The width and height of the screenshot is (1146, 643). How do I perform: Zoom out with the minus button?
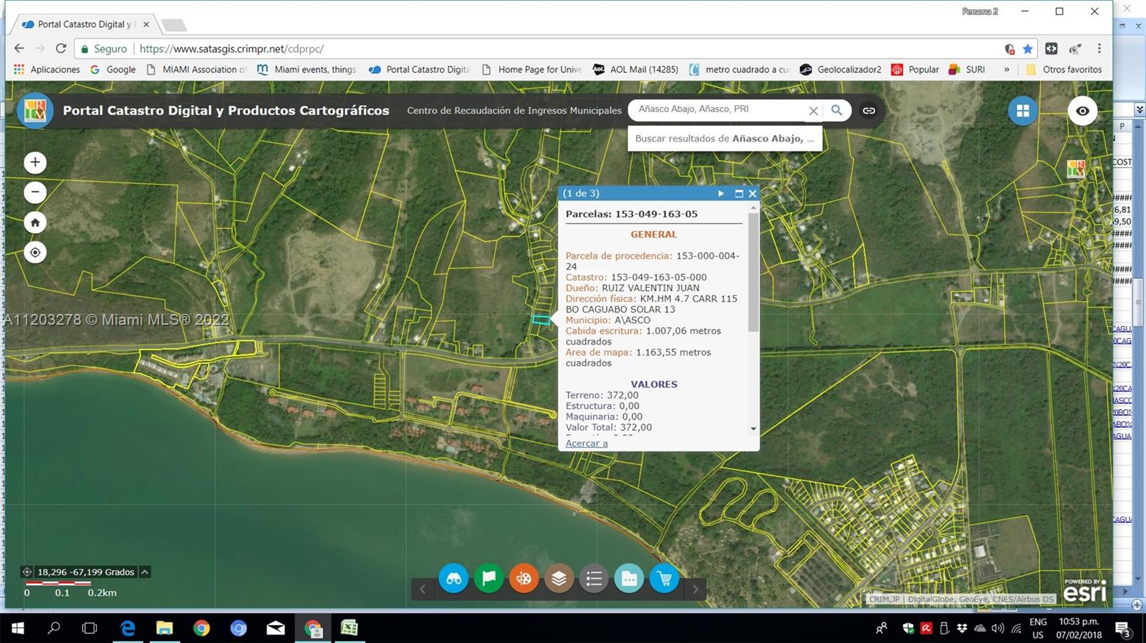35,192
